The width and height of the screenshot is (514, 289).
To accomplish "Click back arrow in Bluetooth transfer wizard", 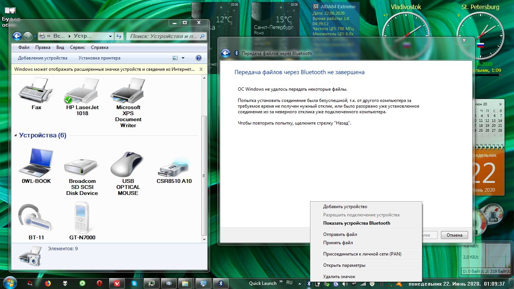I will tap(225, 53).
